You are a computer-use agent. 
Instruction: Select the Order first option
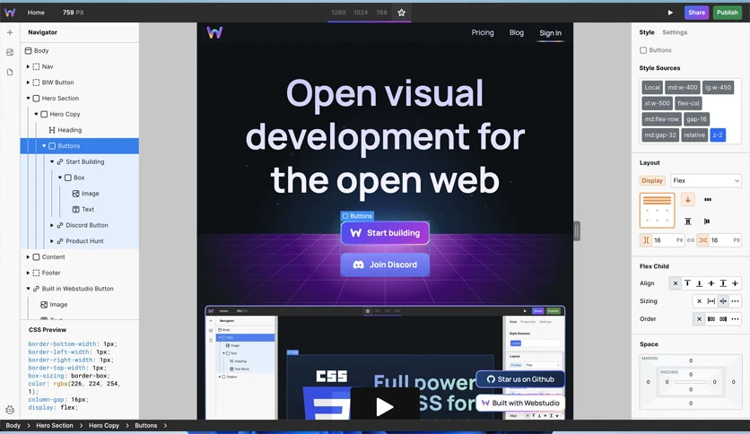(711, 319)
